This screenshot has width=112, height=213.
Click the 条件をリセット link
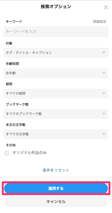[56, 170]
